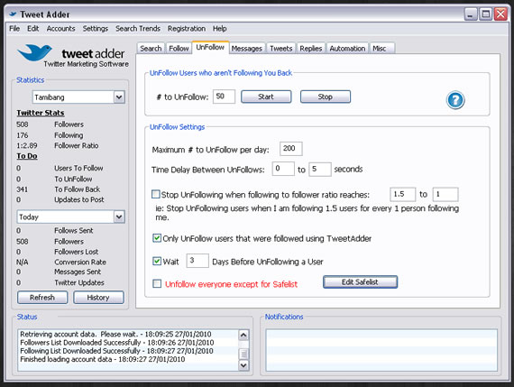Click the 'Followers Lost' label
This screenshot has height=387, width=514.
click(x=77, y=252)
